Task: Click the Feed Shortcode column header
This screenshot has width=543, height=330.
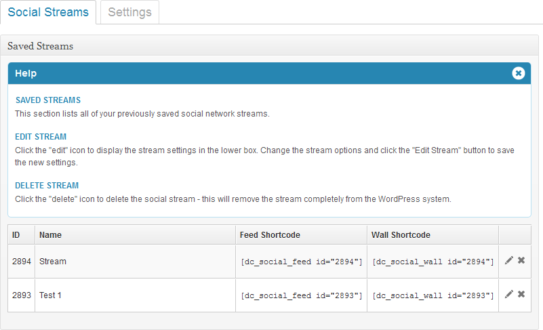Action: pyautogui.click(x=270, y=235)
